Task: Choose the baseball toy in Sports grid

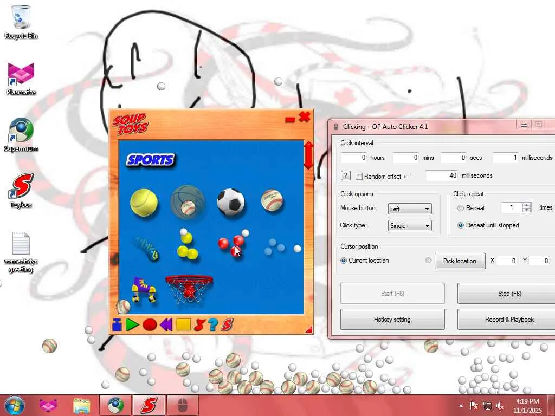Action: tap(272, 200)
